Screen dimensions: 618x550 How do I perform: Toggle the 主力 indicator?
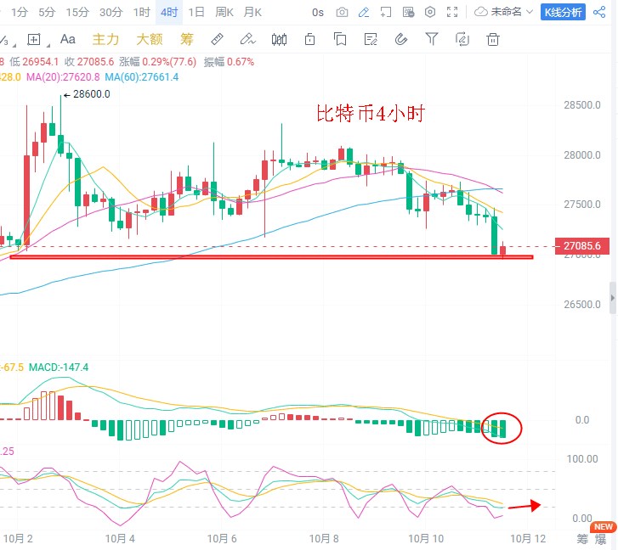pyautogui.click(x=105, y=39)
